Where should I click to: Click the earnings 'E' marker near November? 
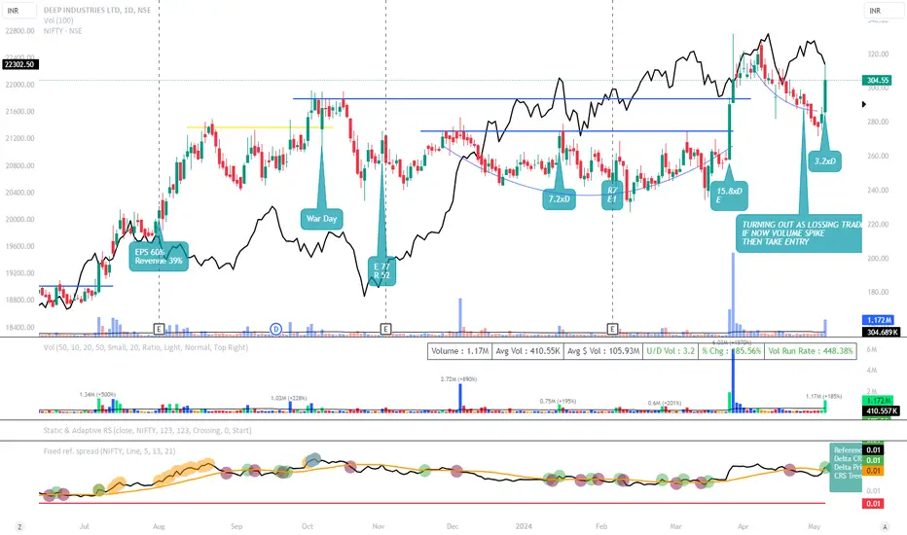pos(385,329)
